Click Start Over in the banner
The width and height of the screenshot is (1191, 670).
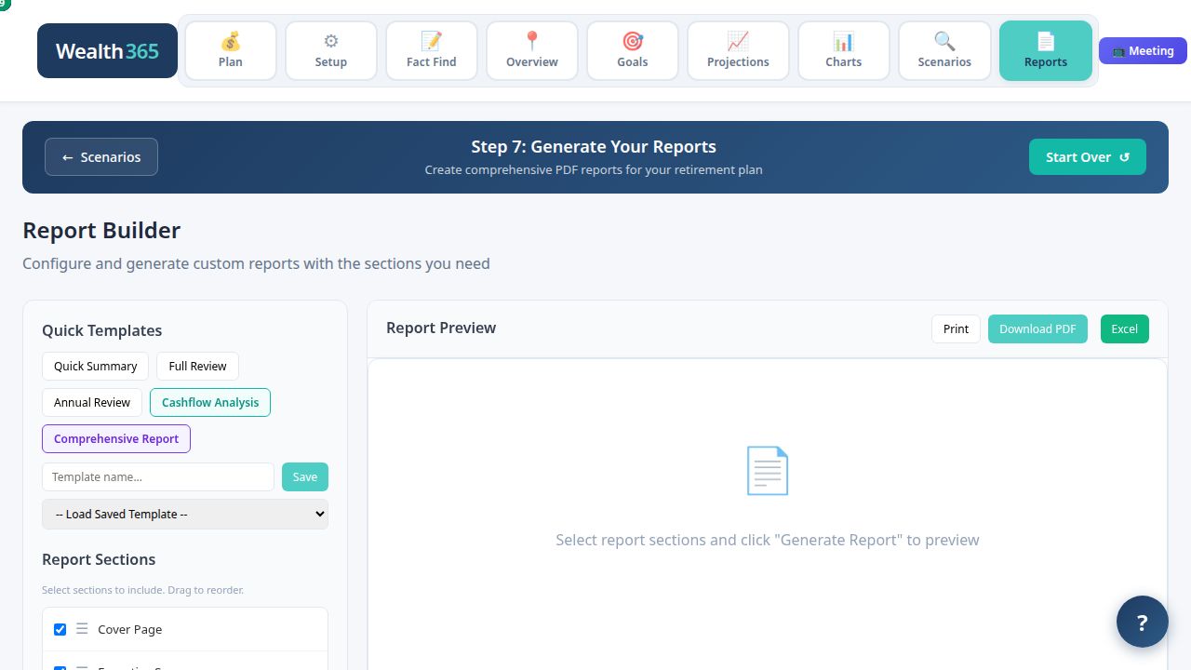pyautogui.click(x=1087, y=156)
